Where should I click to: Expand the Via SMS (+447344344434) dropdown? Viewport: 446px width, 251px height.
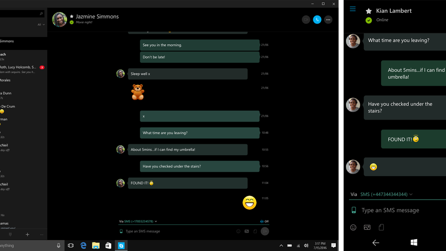pos(381,194)
